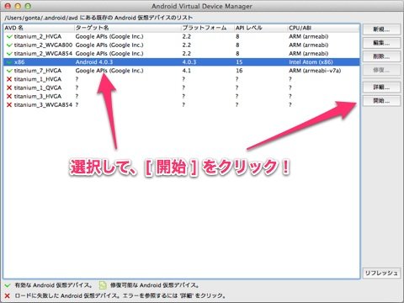The image size is (404, 303).
Task: Click the green check legend icon at the bottom
Action: [8, 285]
